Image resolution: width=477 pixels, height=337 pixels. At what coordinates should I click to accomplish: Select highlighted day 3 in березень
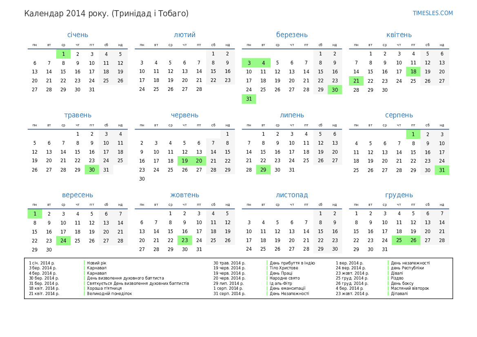point(249,63)
